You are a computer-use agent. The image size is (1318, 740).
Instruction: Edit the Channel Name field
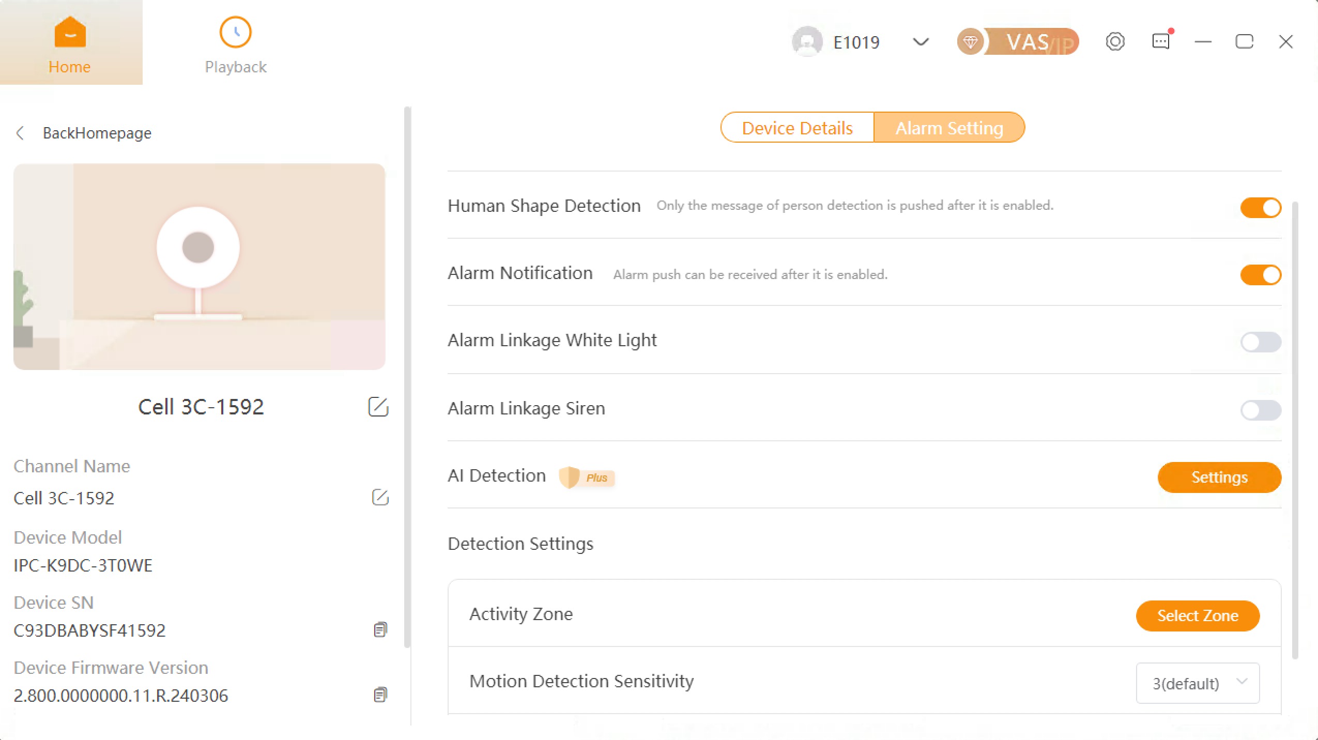(x=380, y=497)
